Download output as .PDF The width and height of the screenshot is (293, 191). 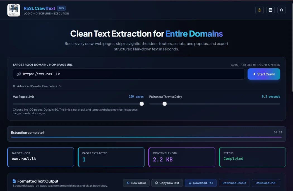pos(266,183)
